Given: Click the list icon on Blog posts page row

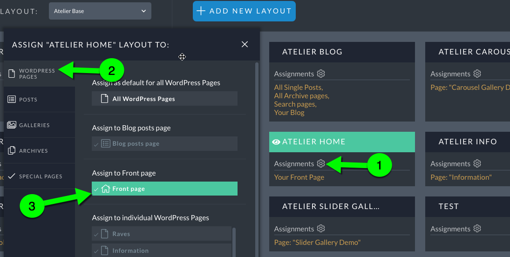Looking at the screenshot, I should [106, 143].
